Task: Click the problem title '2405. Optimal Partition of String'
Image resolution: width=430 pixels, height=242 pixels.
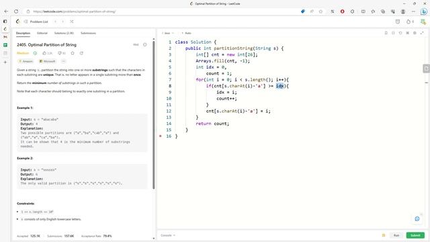Action: [46, 45]
